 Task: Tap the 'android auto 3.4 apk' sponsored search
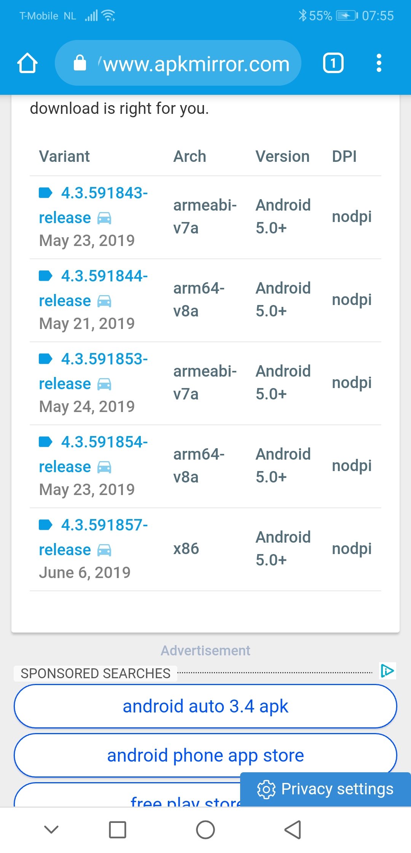[x=205, y=706]
